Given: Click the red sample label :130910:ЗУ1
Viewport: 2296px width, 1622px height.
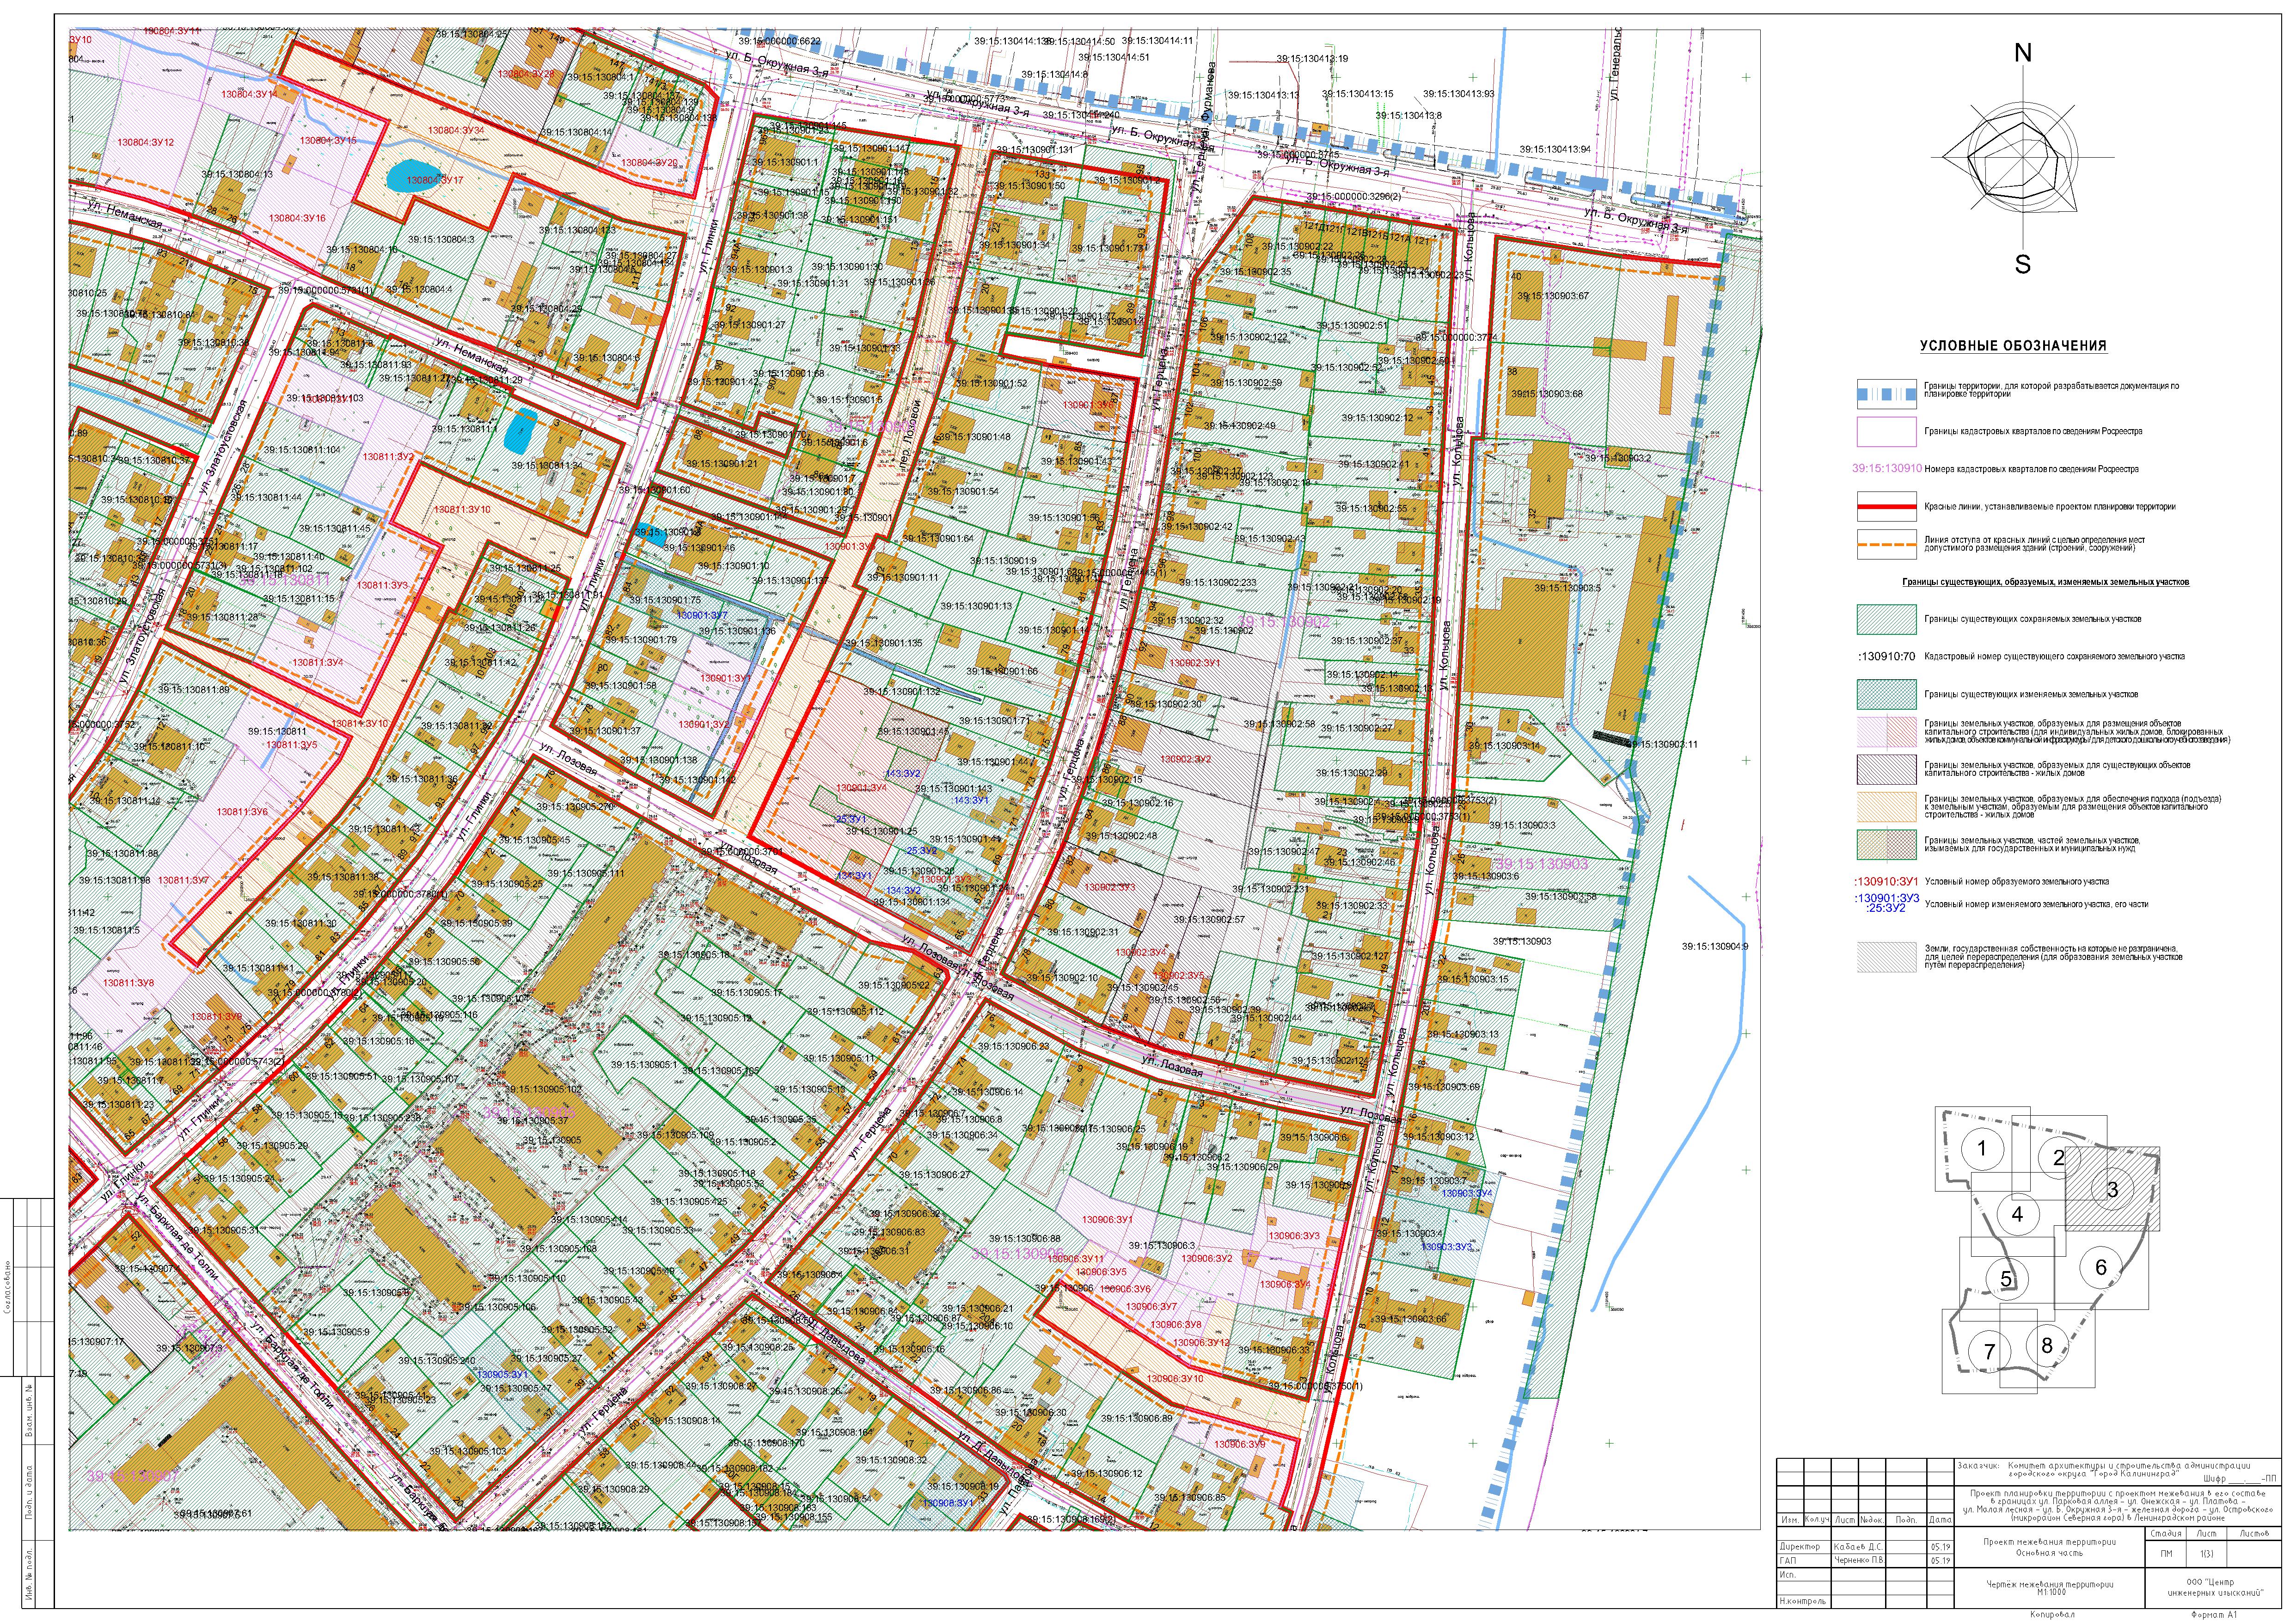Looking at the screenshot, I should [1886, 882].
